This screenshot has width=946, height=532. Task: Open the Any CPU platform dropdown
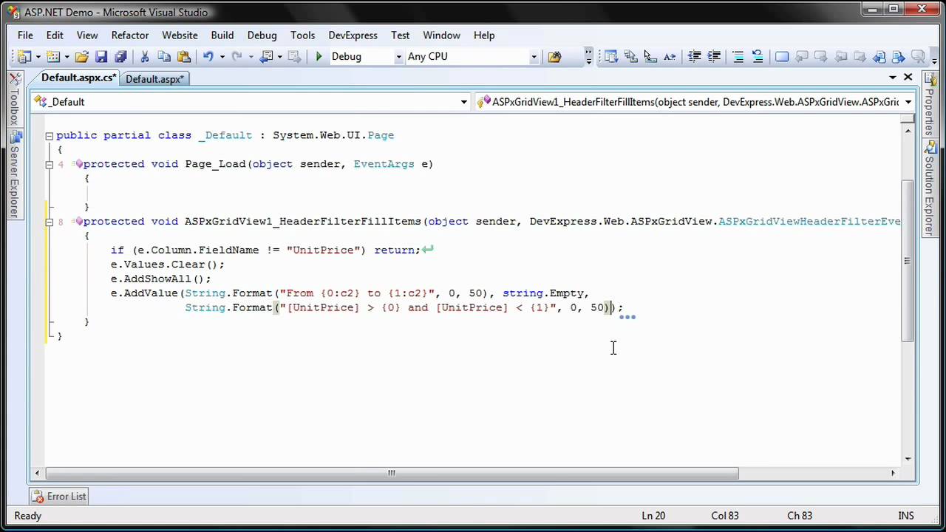[x=534, y=57]
